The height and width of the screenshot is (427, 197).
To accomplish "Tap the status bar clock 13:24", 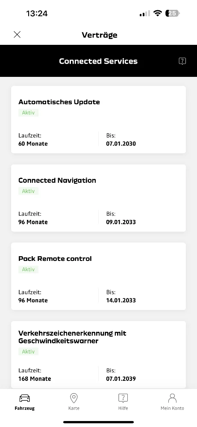I will pos(37,13).
